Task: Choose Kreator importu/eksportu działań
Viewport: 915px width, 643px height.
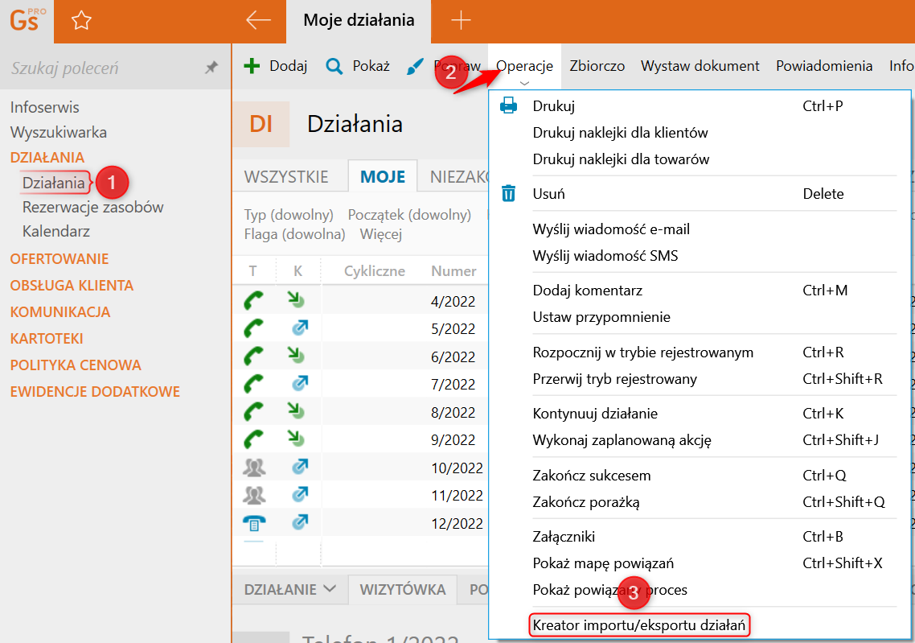Action: 638,625
